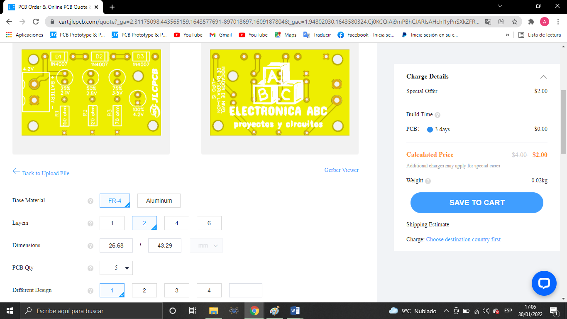
Task: Open Windows Start menu
Action: point(10,311)
